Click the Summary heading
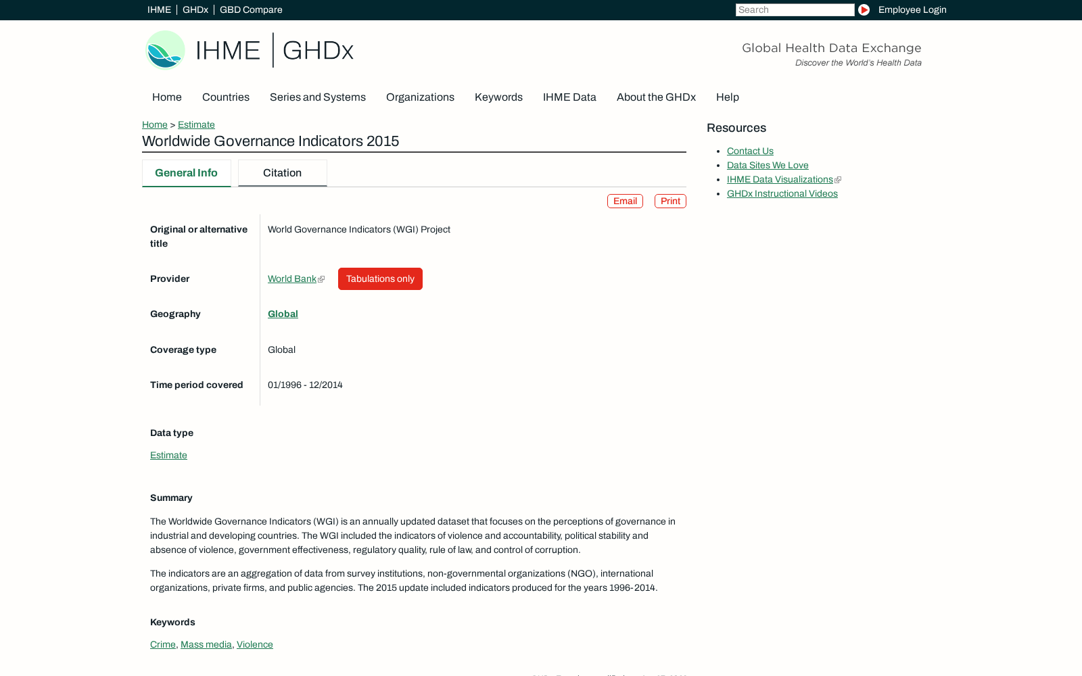 tap(171, 498)
